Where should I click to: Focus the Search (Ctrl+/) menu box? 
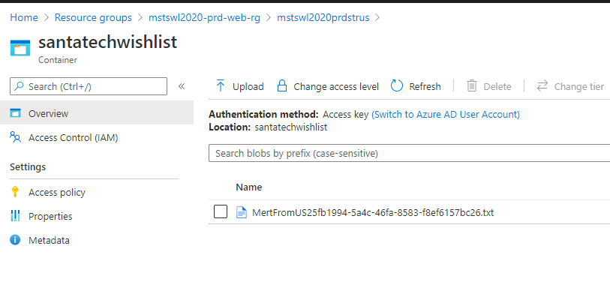pyautogui.click(x=89, y=86)
